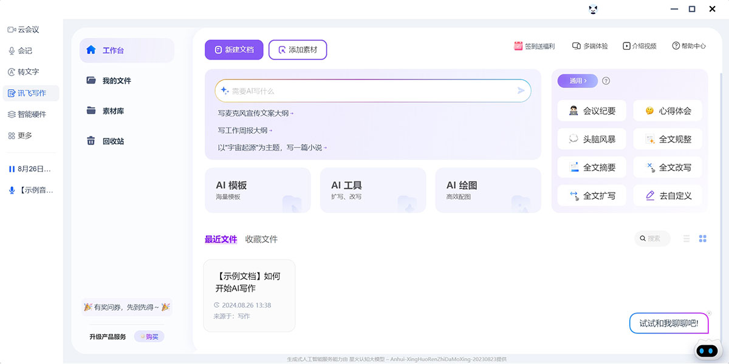Switch to 收藏文件 tab
Image resolution: width=729 pixels, height=364 pixels.
click(x=261, y=239)
